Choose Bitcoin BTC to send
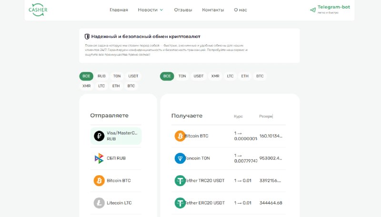 click(116, 180)
